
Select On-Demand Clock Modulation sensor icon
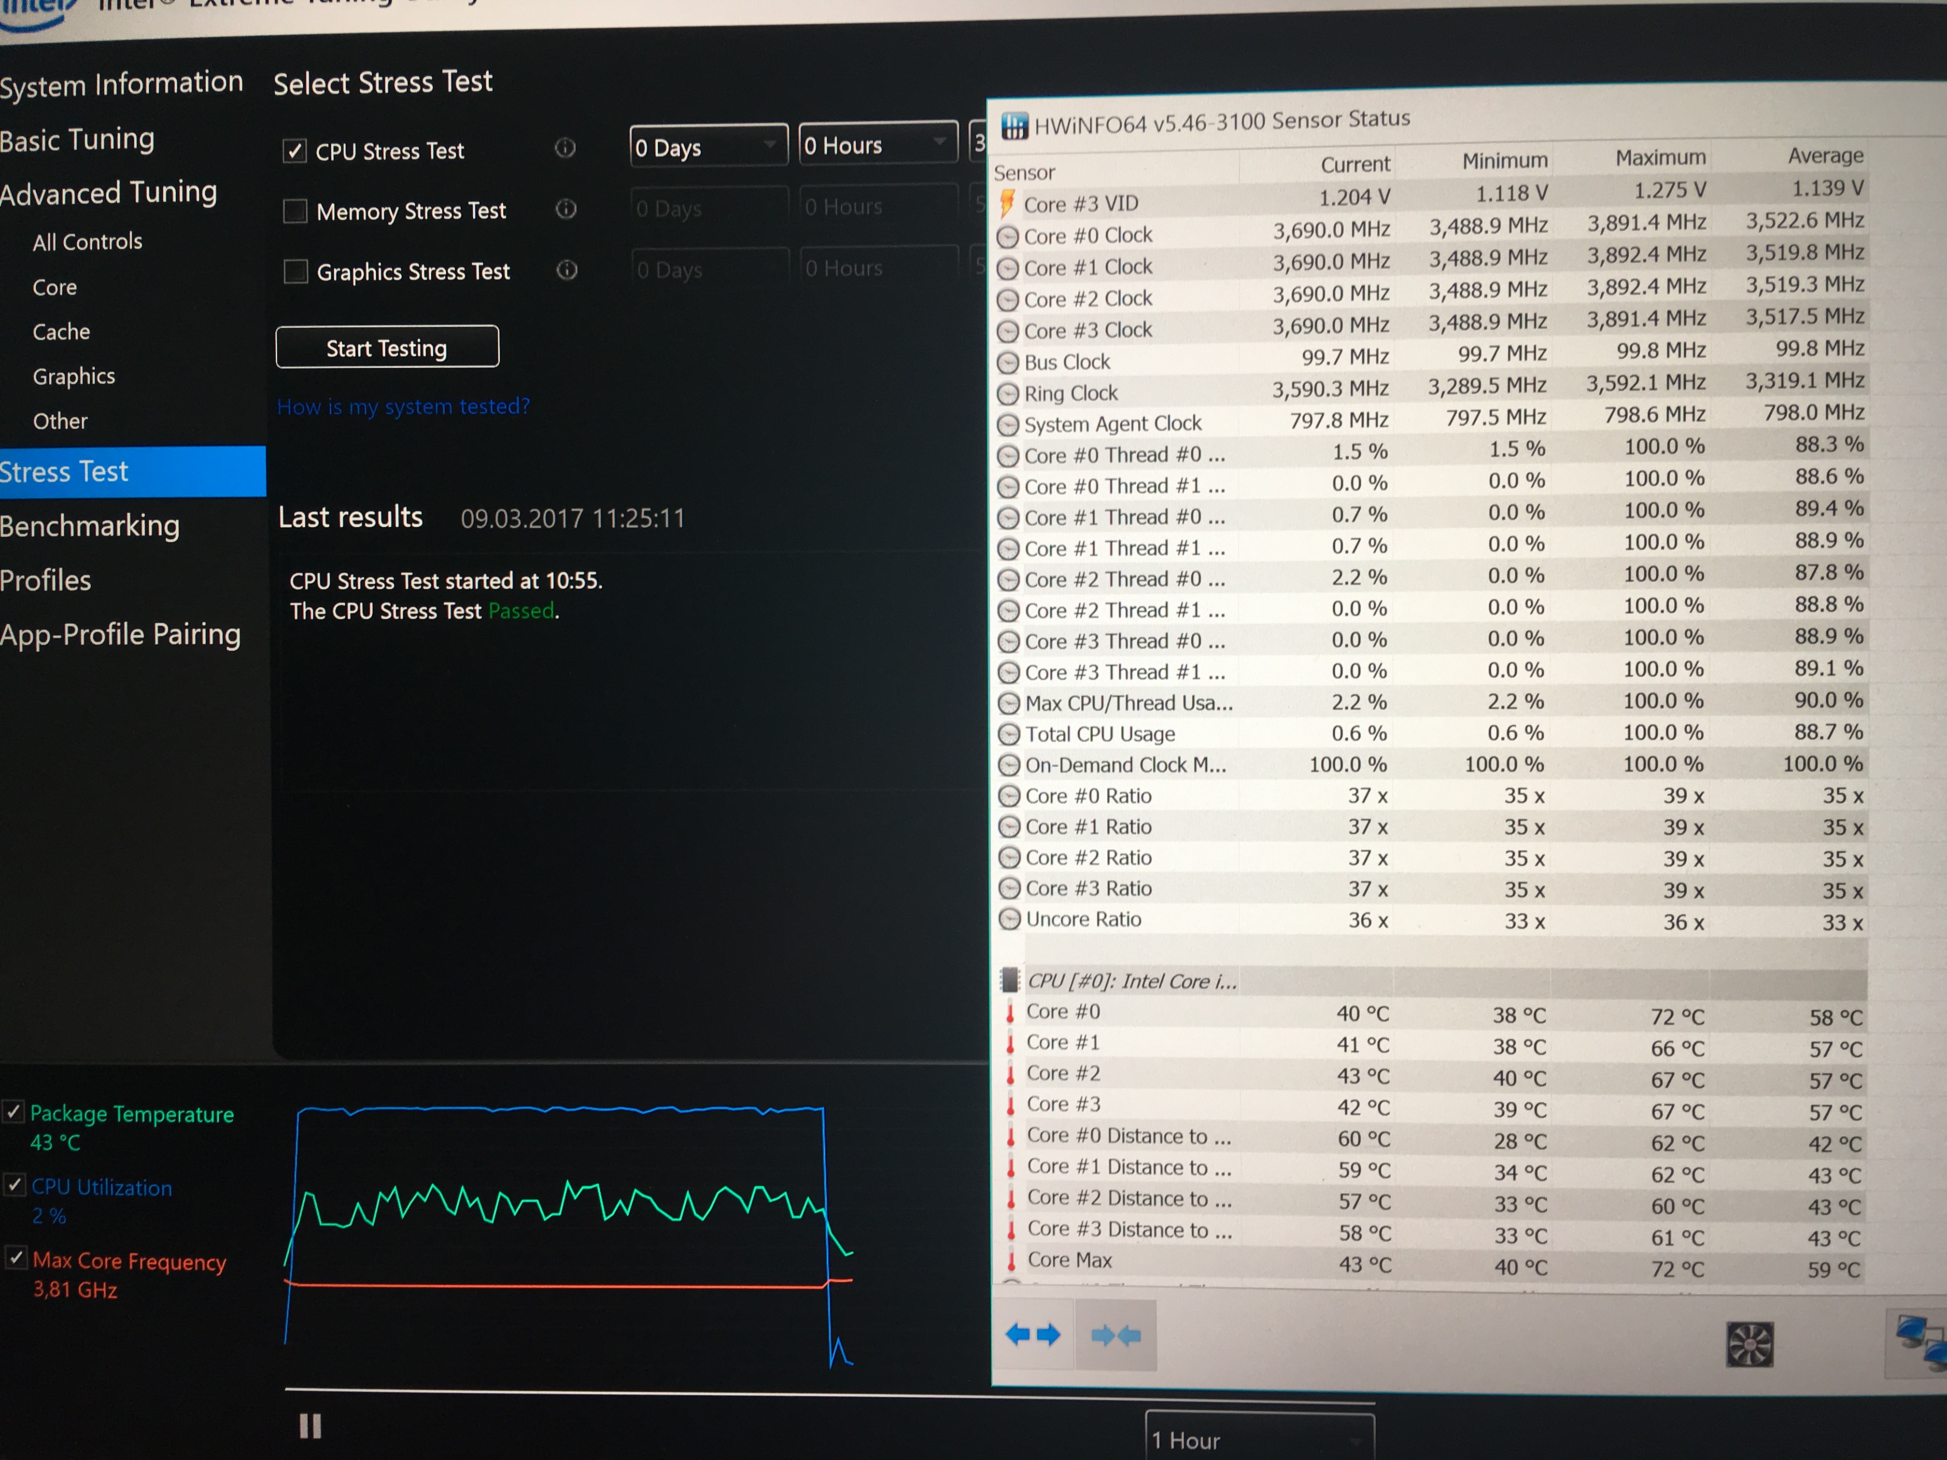(1009, 765)
